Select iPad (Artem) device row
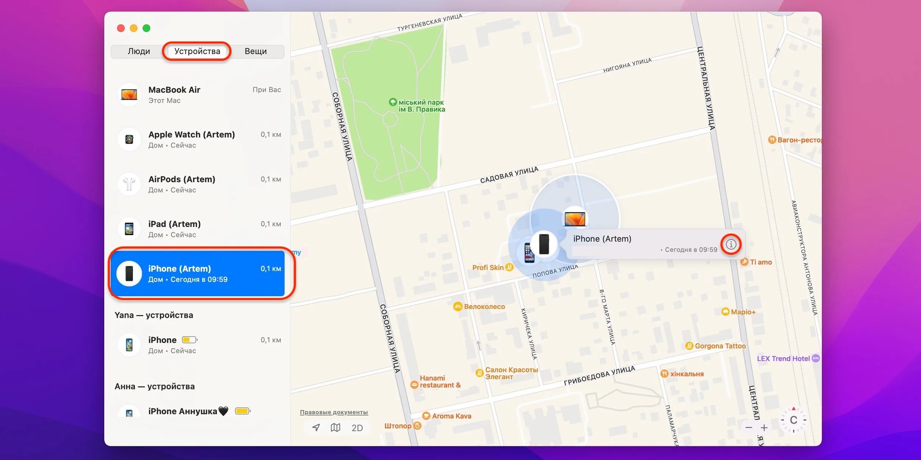This screenshot has height=460, width=921. point(199,229)
